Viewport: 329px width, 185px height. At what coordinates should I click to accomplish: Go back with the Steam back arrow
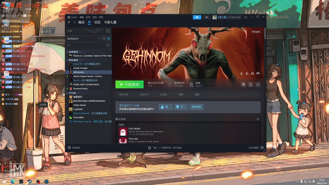pos(69,22)
